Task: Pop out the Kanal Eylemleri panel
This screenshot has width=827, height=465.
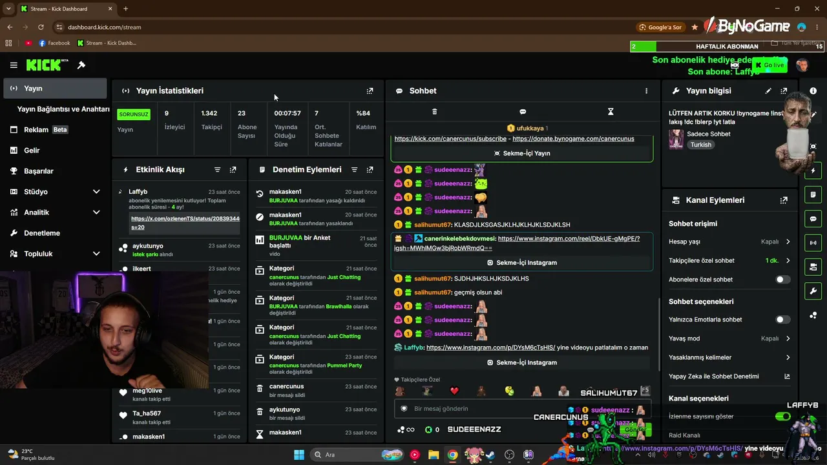Action: tap(784, 200)
